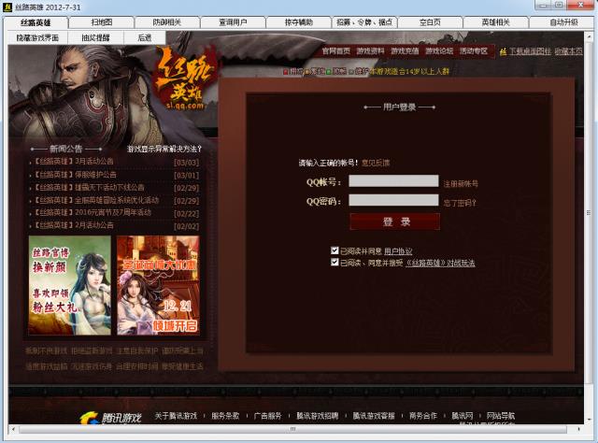Click the red 登录 login button
Image resolution: width=598 pixels, height=443 pixels.
point(394,221)
